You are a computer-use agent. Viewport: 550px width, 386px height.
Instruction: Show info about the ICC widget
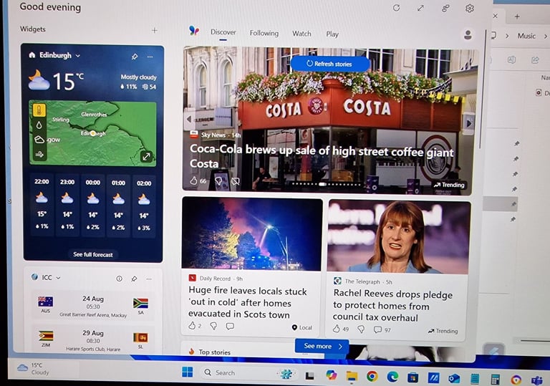[120, 279]
